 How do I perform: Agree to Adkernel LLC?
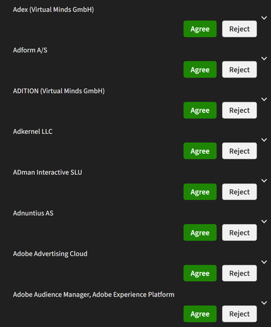pos(200,151)
